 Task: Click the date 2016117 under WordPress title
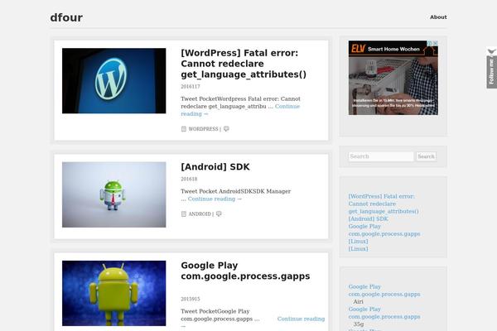(191, 86)
